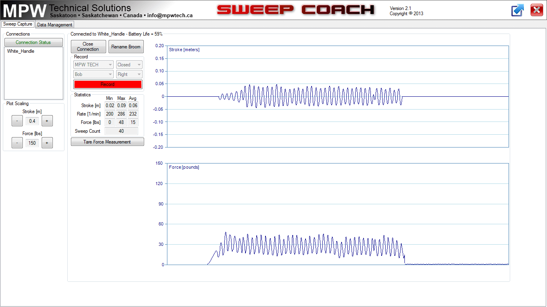
Task: Click the Close Connection button
Action: tap(88, 47)
